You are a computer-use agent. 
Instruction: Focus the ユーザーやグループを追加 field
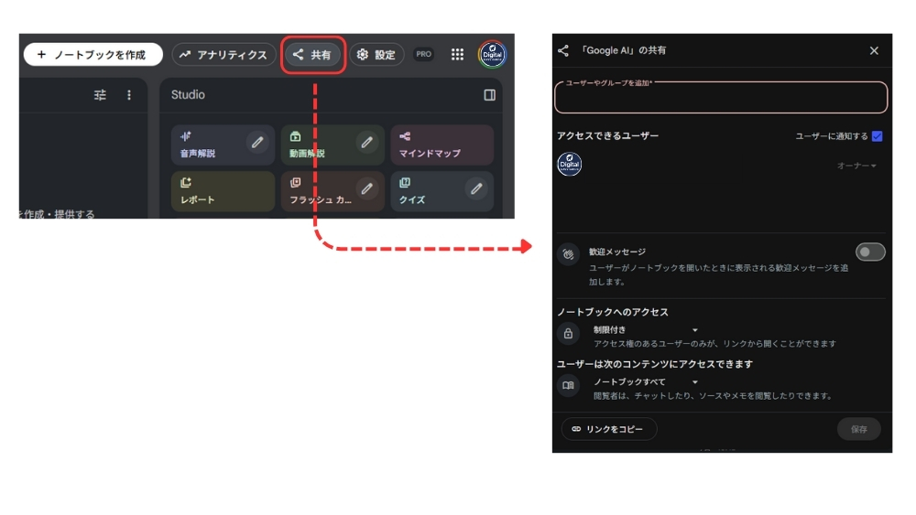click(x=721, y=97)
